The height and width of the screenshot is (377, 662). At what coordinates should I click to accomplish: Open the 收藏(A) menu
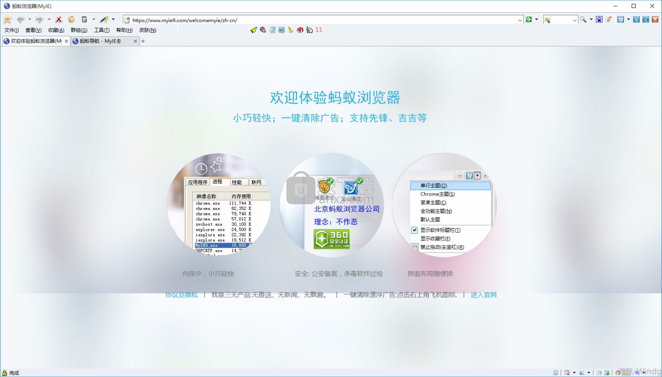pos(56,30)
